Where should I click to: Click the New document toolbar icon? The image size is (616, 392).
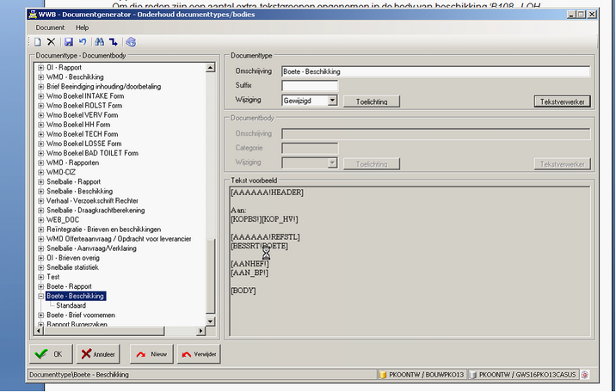tap(38, 42)
